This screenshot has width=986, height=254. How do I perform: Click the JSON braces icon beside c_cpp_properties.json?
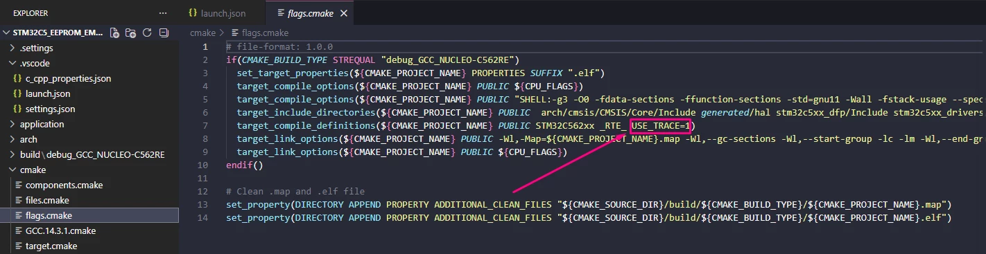tap(17, 78)
